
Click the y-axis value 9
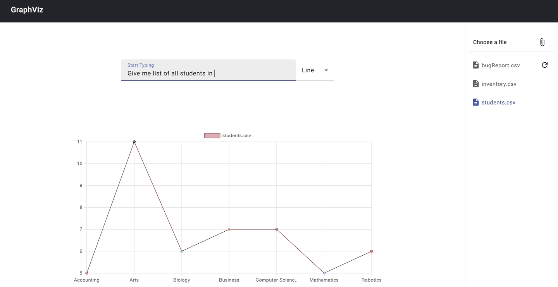[81, 186]
